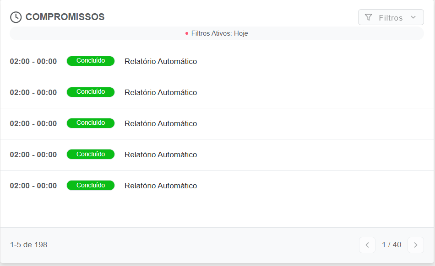435x266 pixels.
Task: Click the red dot in the active filters bar
Action: tap(187, 33)
